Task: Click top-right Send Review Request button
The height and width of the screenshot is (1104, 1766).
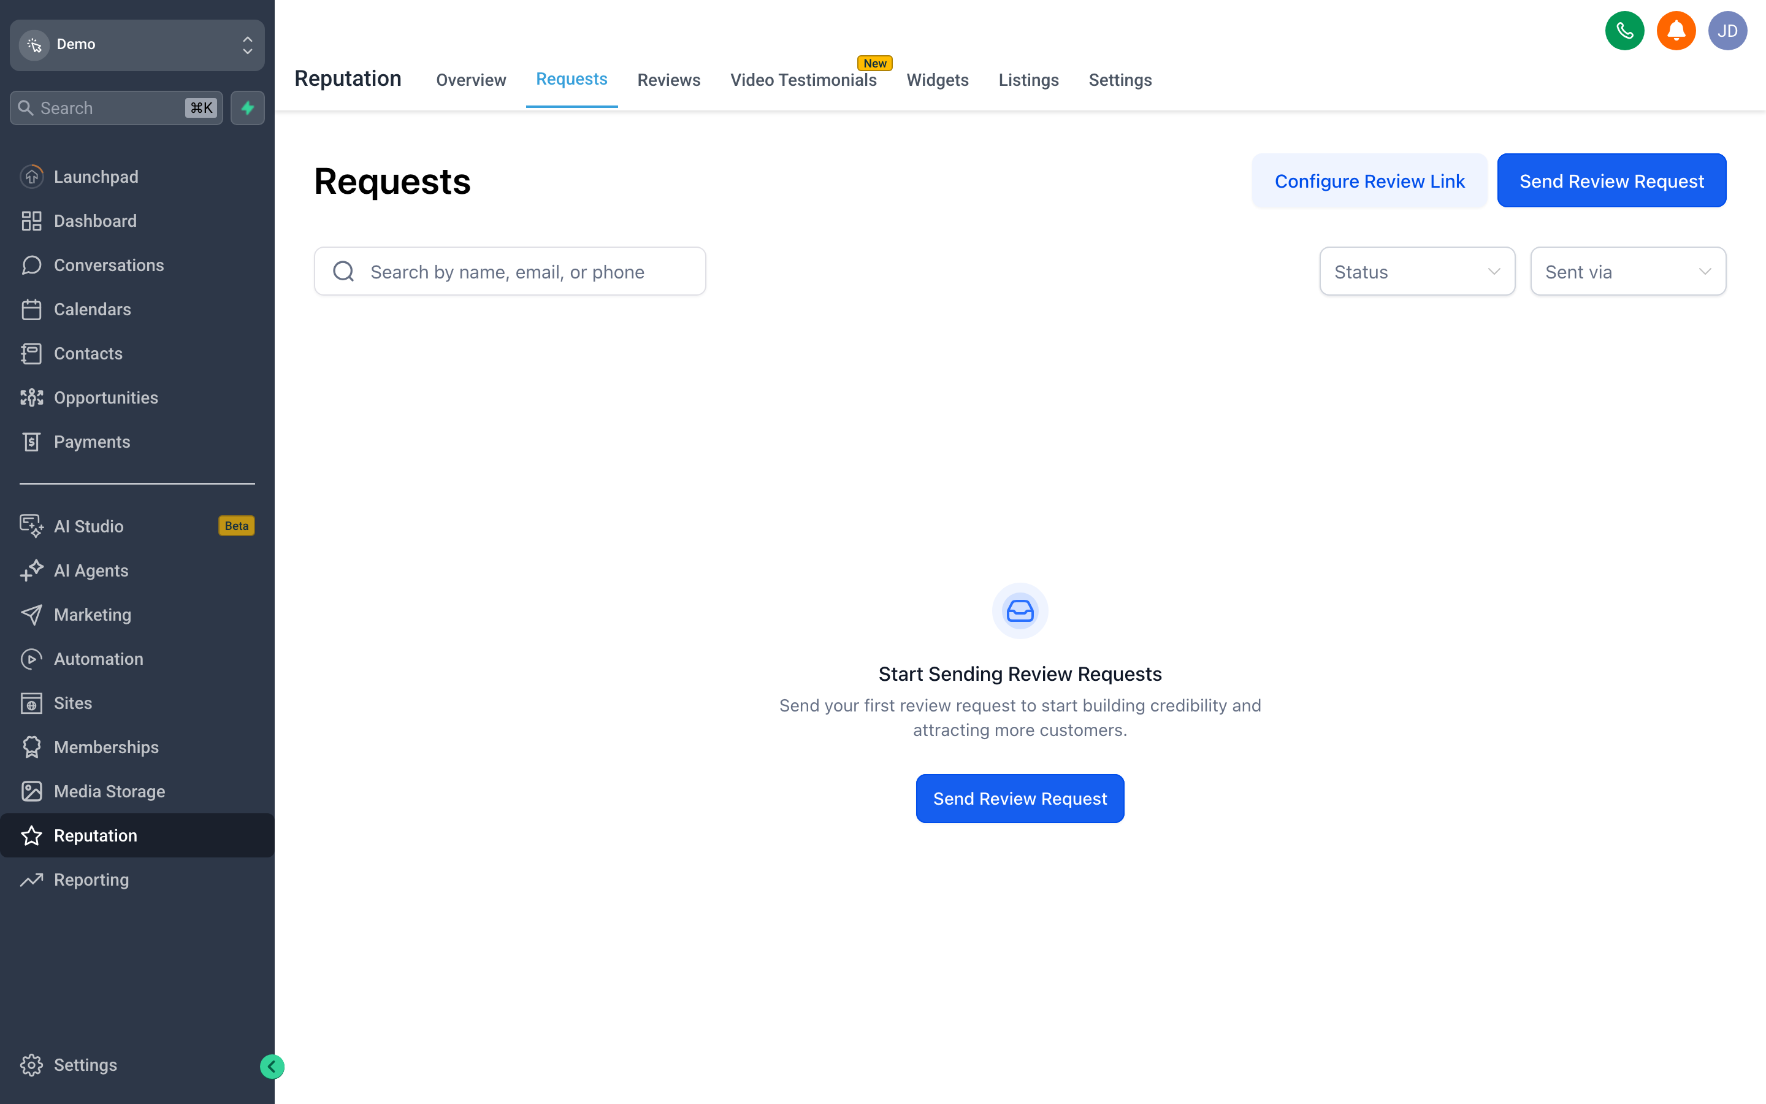Action: coord(1611,180)
